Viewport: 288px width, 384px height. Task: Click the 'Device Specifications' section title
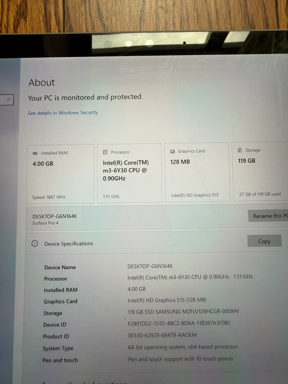(69, 243)
